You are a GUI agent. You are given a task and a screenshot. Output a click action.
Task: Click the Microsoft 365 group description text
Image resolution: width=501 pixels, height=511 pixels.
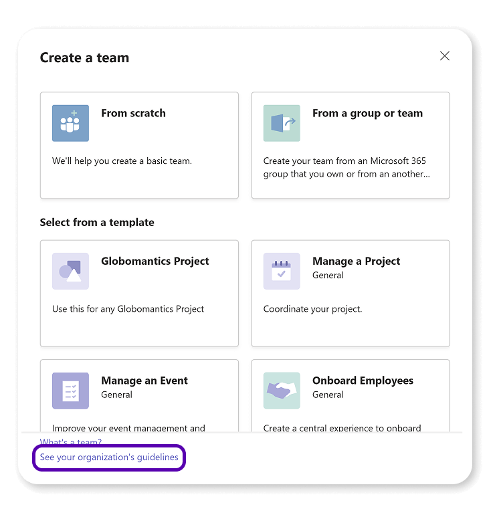(x=346, y=167)
